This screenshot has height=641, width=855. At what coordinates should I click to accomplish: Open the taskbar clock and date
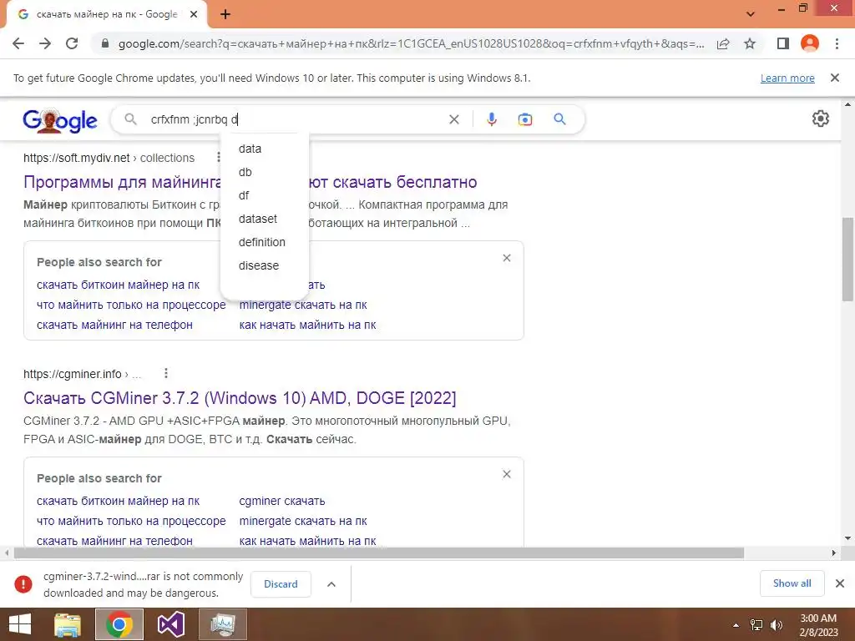coord(818,625)
